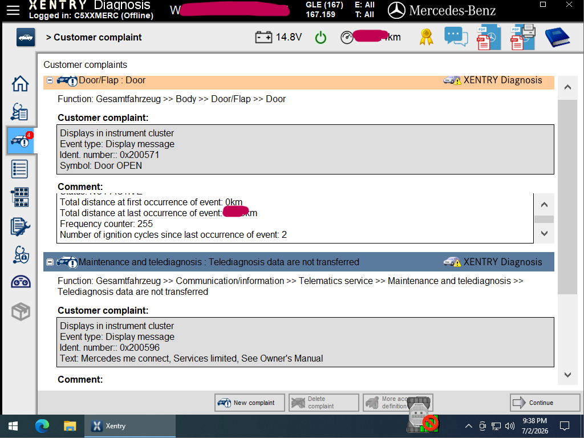This screenshot has height=438, width=584.
Task: Click GLE (167) model label
Action: tap(325, 5)
